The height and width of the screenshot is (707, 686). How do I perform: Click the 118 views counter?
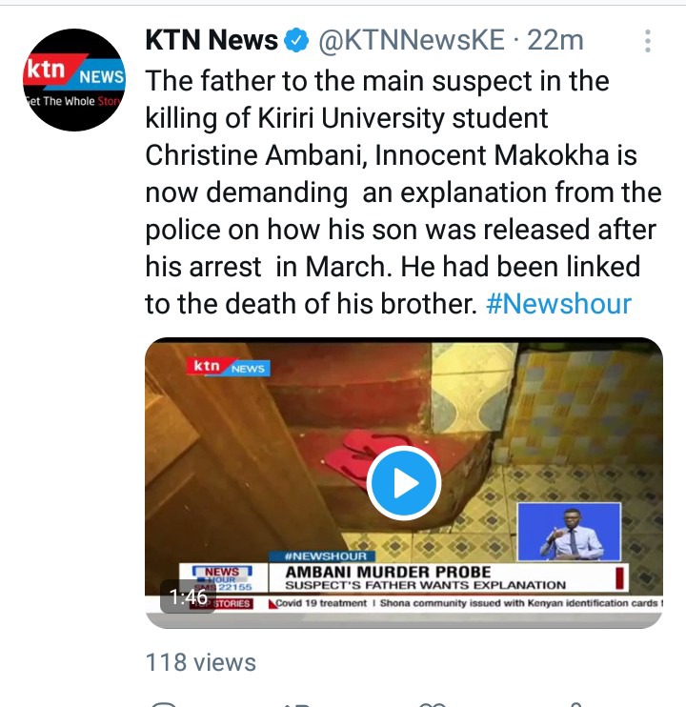pyautogui.click(x=201, y=662)
